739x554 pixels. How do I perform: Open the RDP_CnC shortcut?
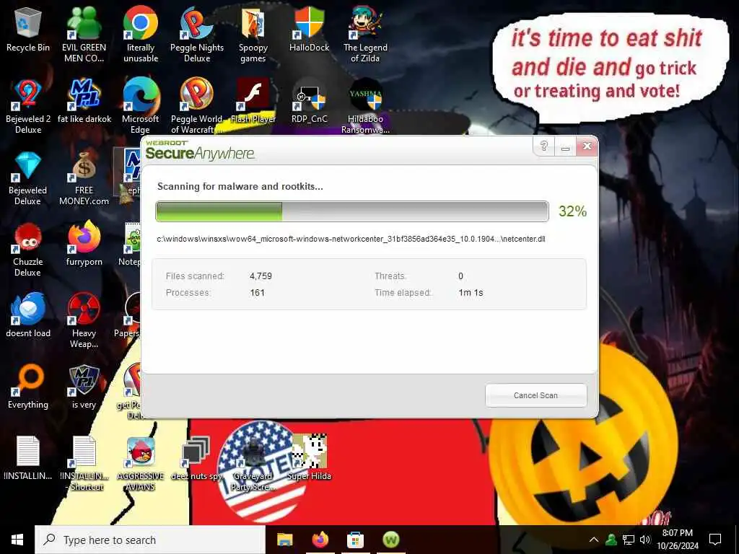point(309,101)
